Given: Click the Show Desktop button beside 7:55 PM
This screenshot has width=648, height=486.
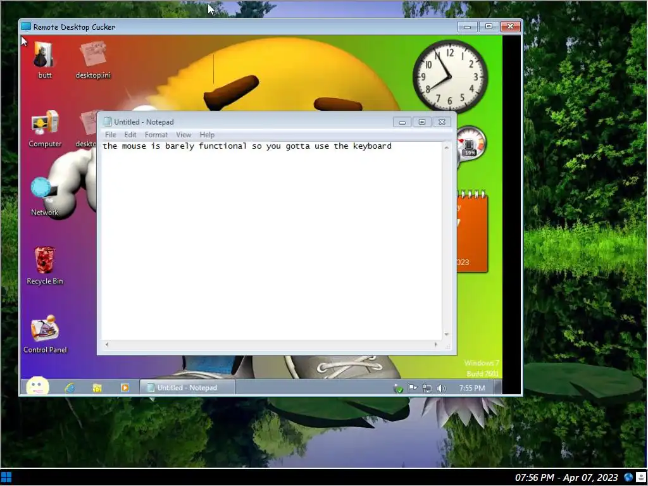Looking at the screenshot, I should pyautogui.click(x=499, y=388).
